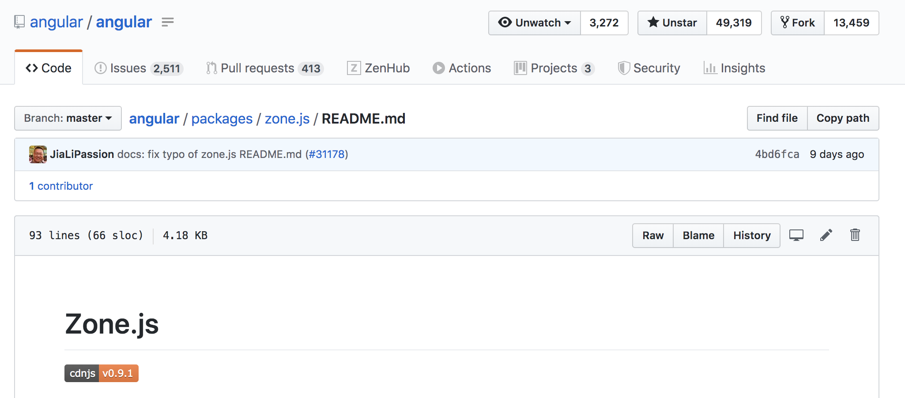View the 13,459 forks count

coord(852,23)
